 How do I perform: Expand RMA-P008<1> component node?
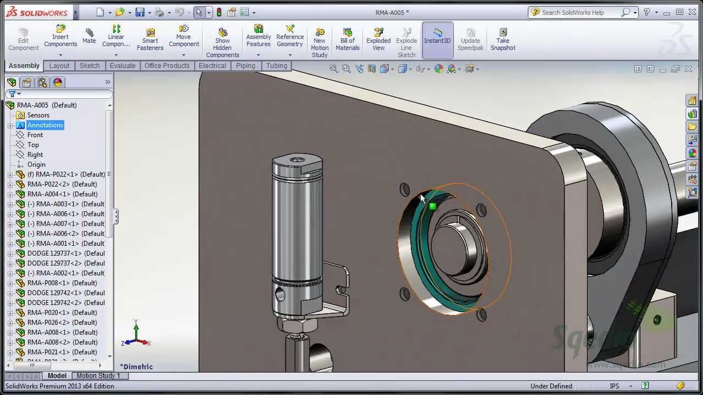click(10, 284)
